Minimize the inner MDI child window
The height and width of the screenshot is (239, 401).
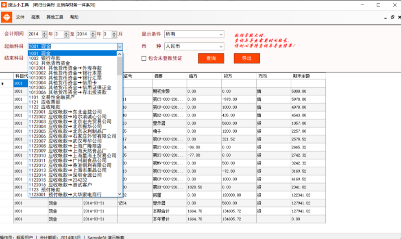386,17
